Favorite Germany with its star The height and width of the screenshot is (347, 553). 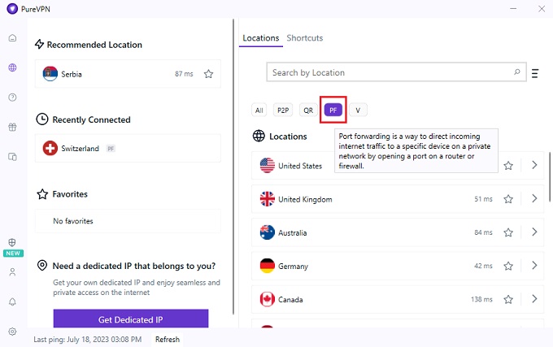point(508,266)
